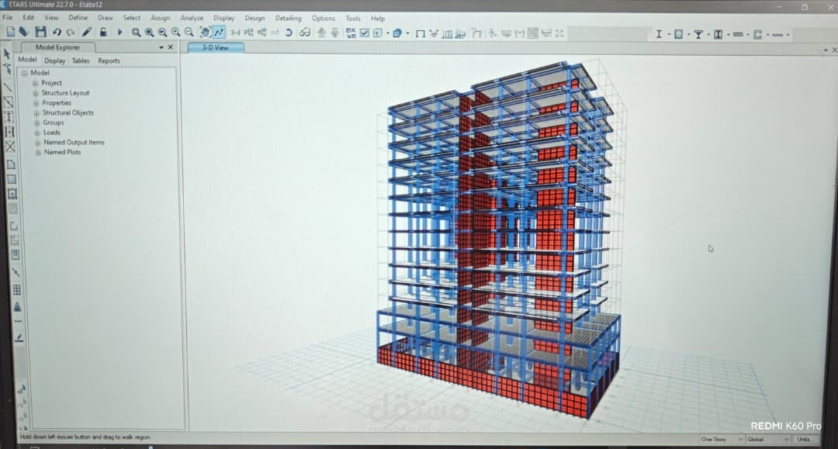Screen dimensions: 838x449
Task: Open the Detailing menu
Action: [x=288, y=18]
